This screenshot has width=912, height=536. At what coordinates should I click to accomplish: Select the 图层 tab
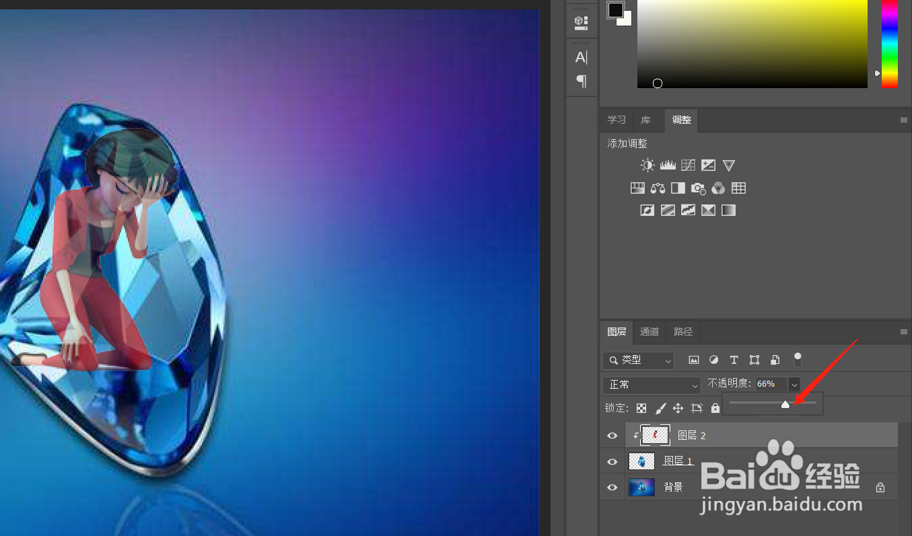617,332
